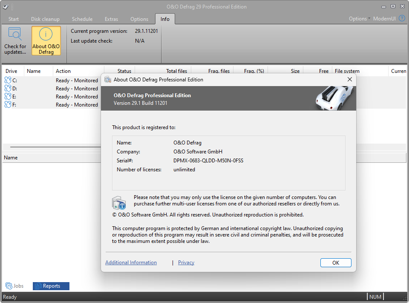Open the help question mark icon

tap(402, 18)
